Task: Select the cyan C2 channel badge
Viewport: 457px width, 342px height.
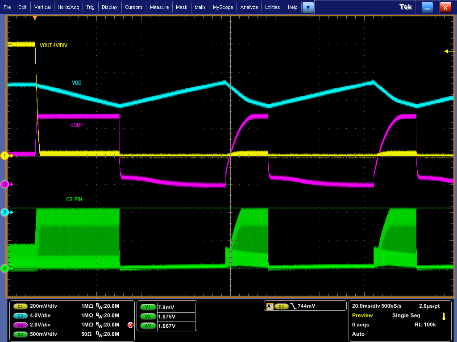Action: tap(20, 316)
